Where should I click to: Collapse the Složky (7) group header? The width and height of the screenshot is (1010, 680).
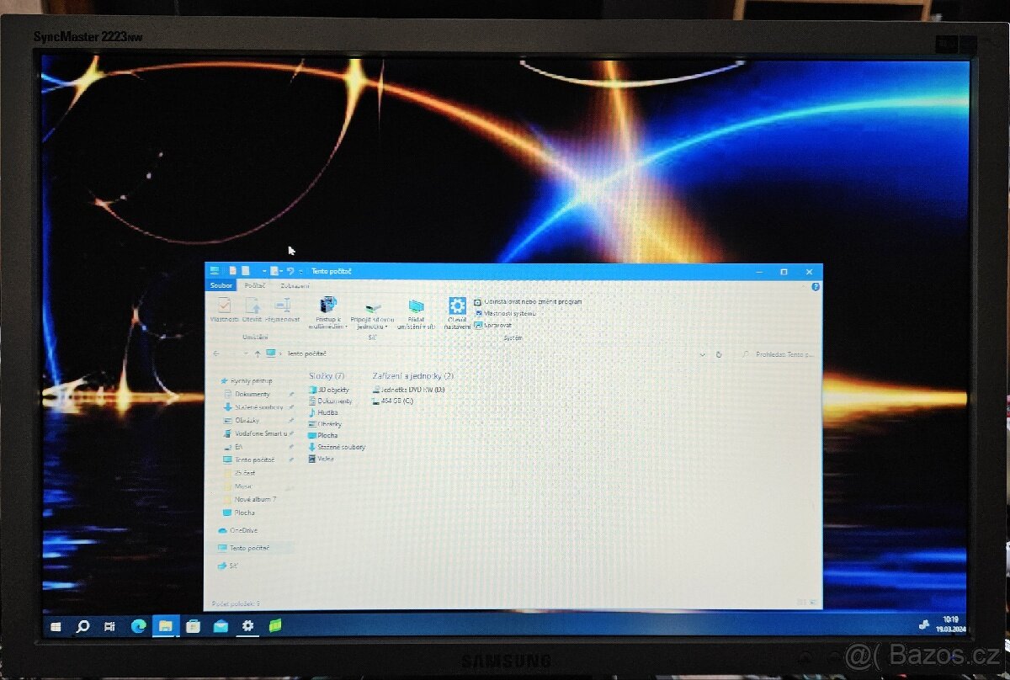[x=327, y=375]
